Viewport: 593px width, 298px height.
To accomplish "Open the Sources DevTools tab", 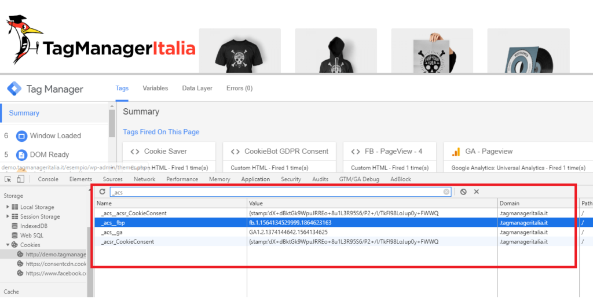I will tap(113, 179).
